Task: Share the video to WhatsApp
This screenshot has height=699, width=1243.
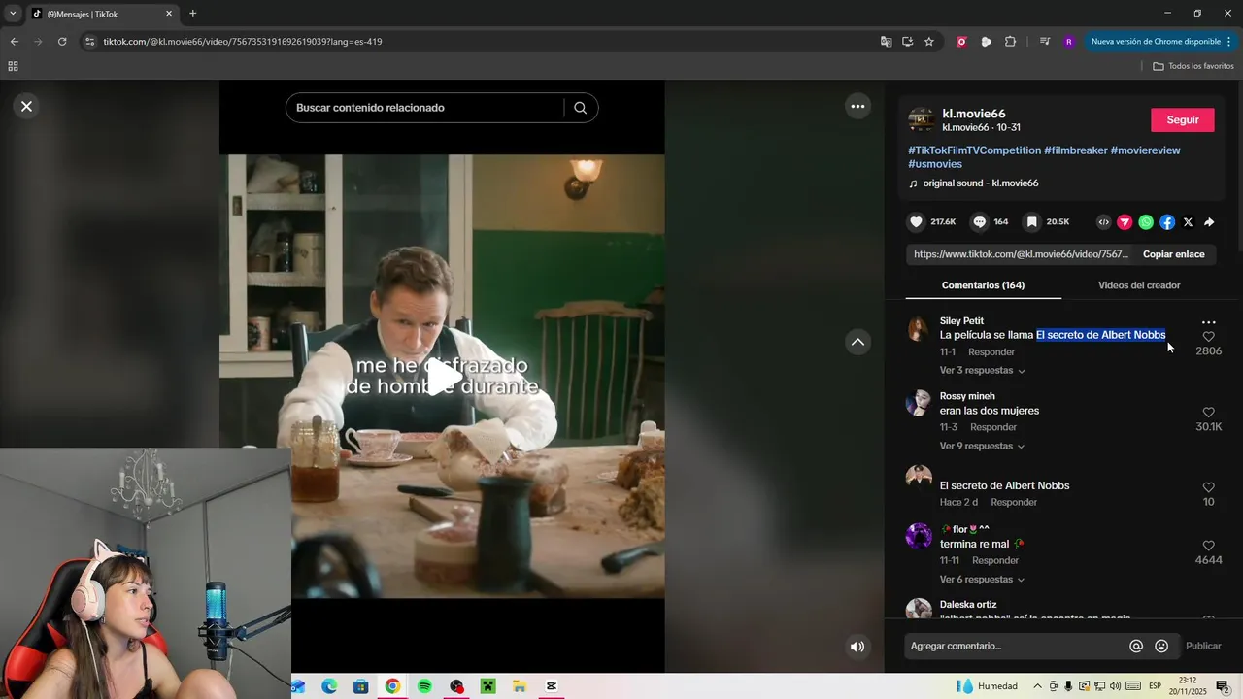Action: pyautogui.click(x=1146, y=222)
